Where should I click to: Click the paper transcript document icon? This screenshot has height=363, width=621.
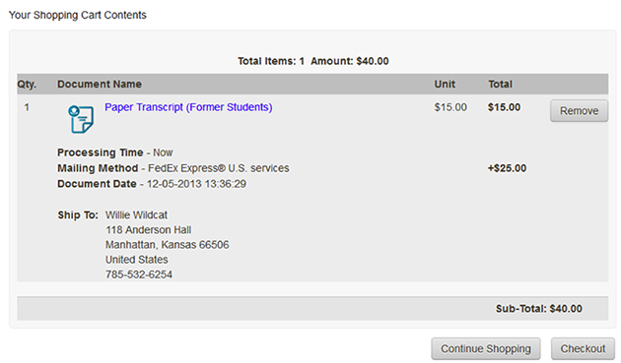tap(81, 119)
